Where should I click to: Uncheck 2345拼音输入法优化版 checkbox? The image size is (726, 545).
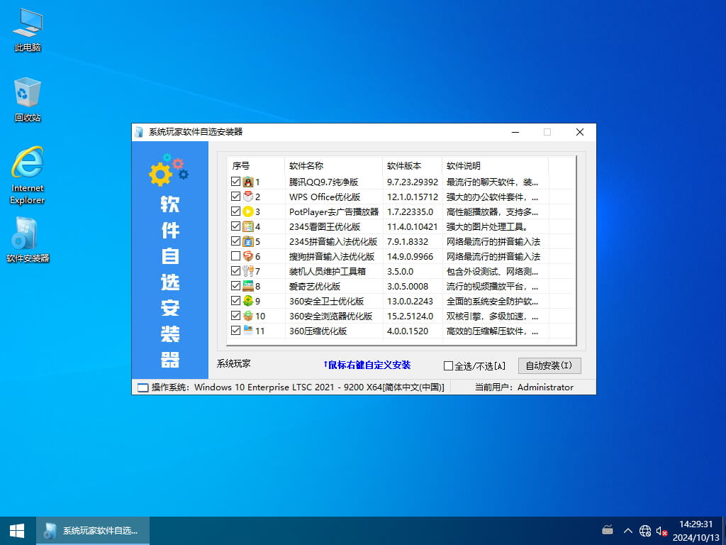[235, 241]
